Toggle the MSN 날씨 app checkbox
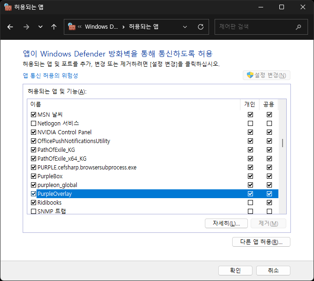The height and width of the screenshot is (281, 314). click(x=33, y=115)
